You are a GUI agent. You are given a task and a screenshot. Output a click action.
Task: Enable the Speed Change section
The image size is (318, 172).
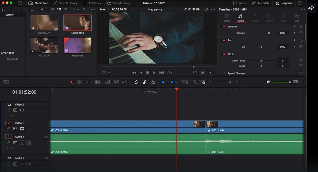tap(224, 73)
